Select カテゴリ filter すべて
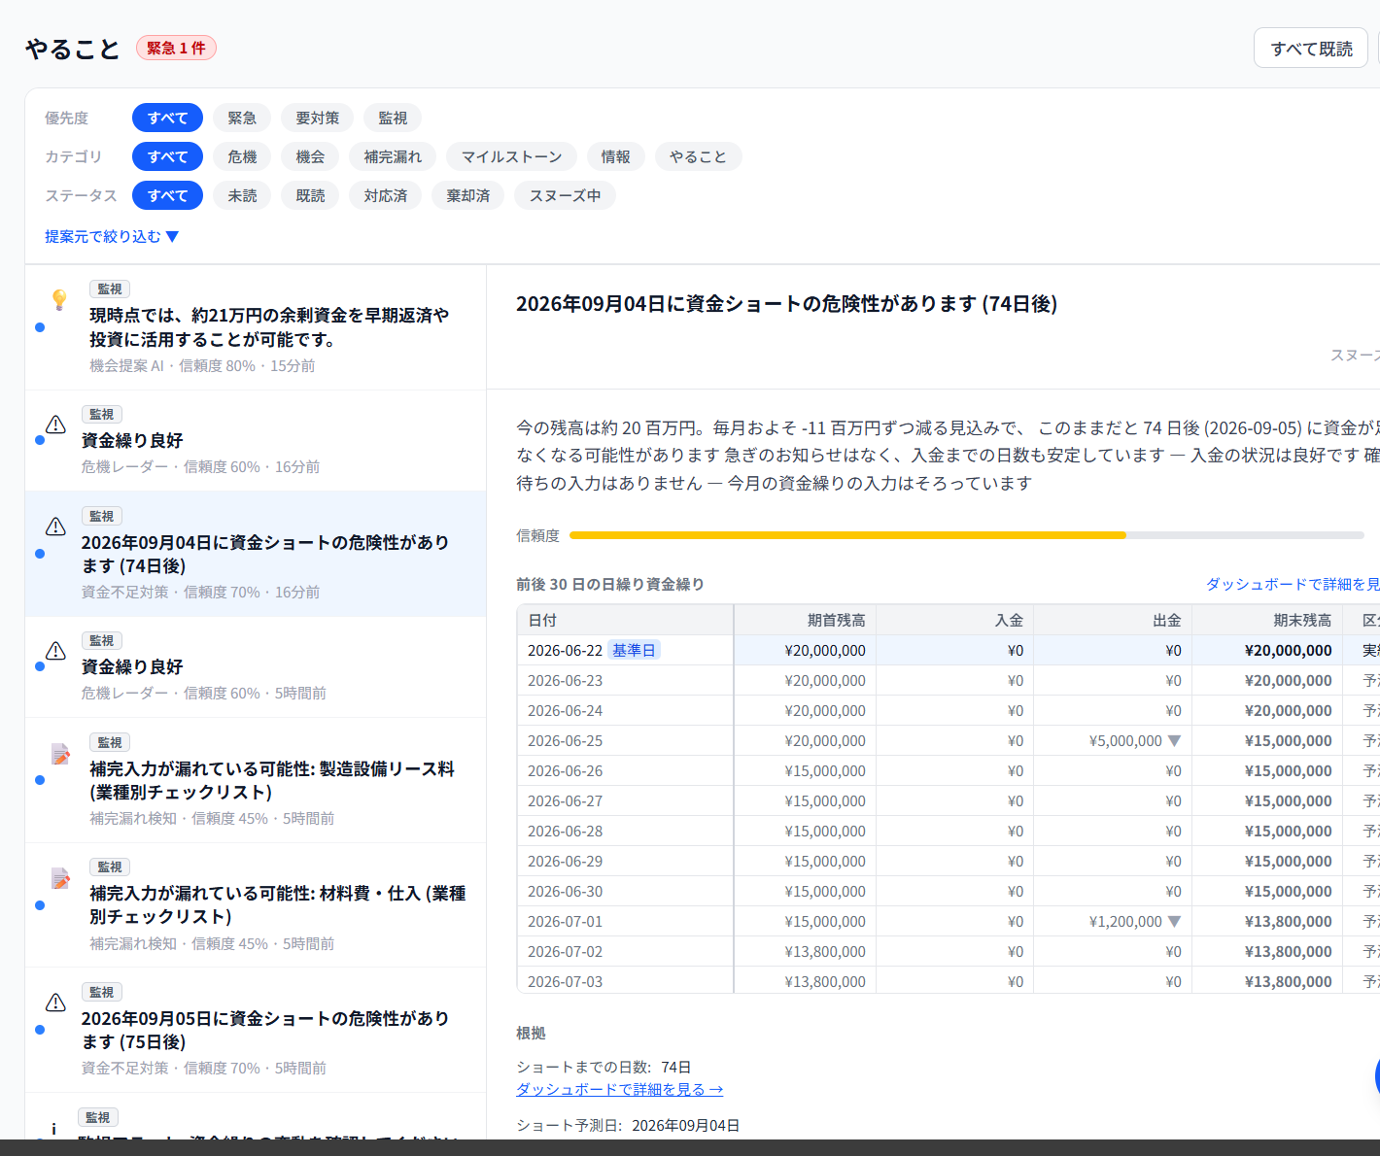 [167, 156]
